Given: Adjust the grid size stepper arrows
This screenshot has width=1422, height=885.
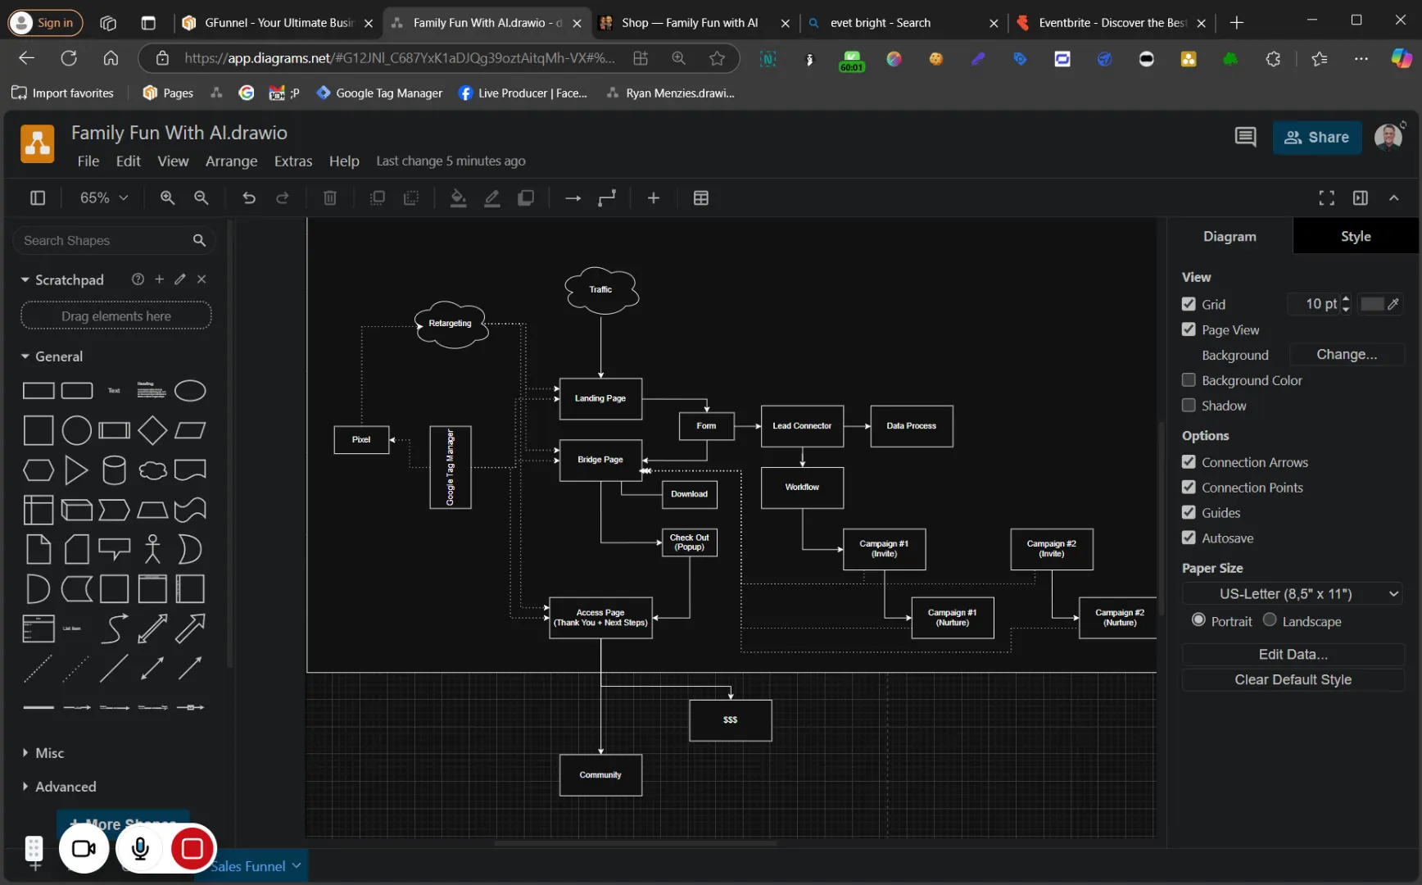Looking at the screenshot, I should click(x=1346, y=304).
